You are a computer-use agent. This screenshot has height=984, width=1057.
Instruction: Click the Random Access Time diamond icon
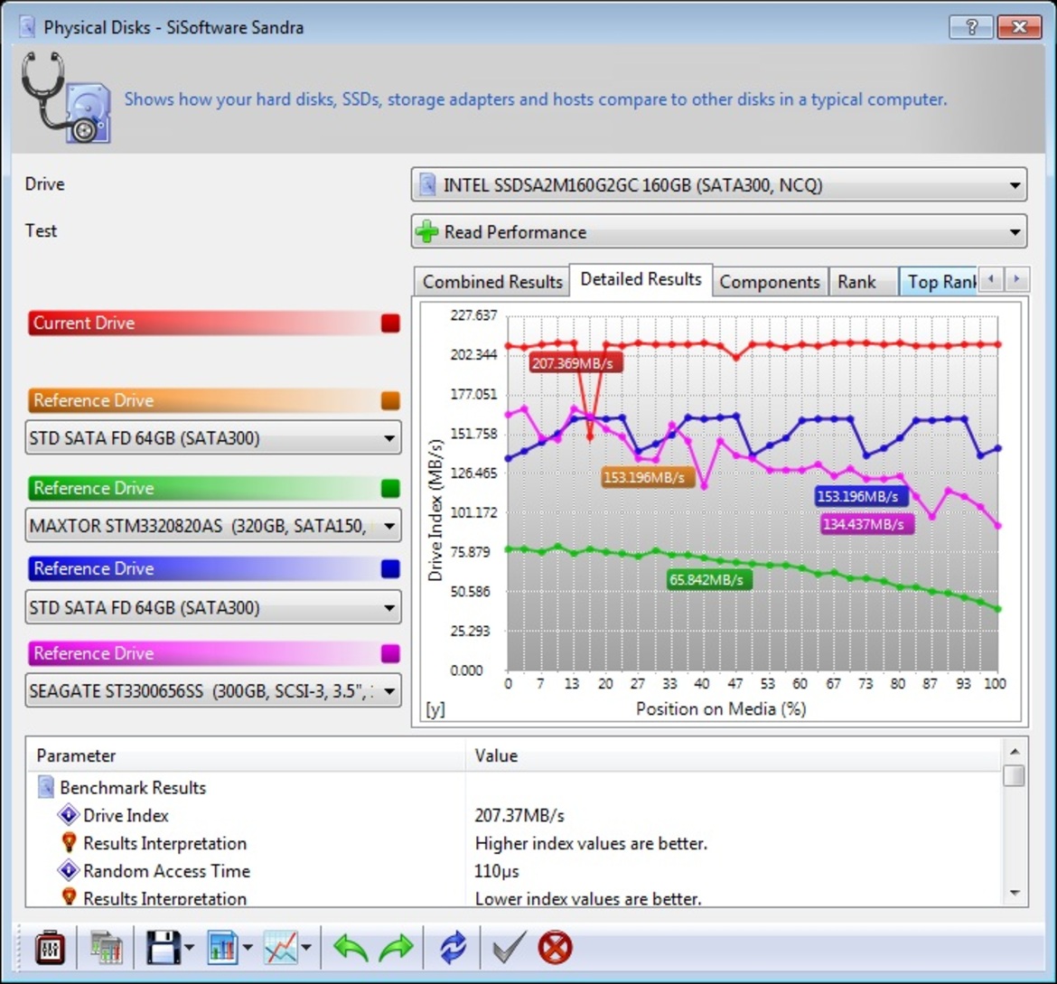68,871
